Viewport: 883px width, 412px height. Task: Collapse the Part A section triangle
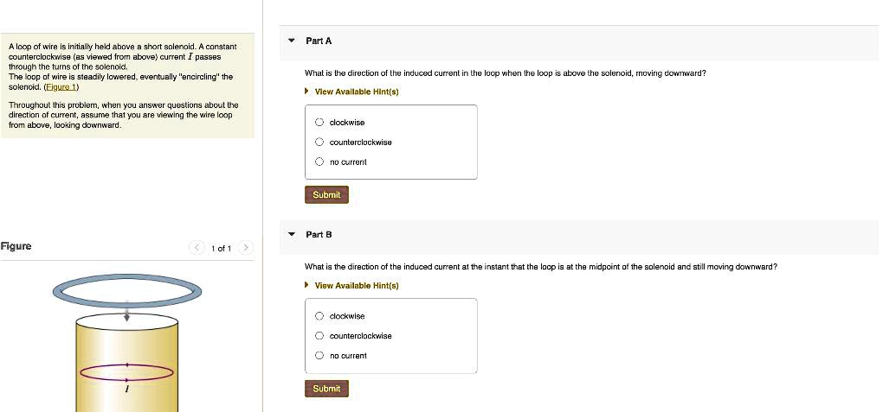click(x=291, y=41)
